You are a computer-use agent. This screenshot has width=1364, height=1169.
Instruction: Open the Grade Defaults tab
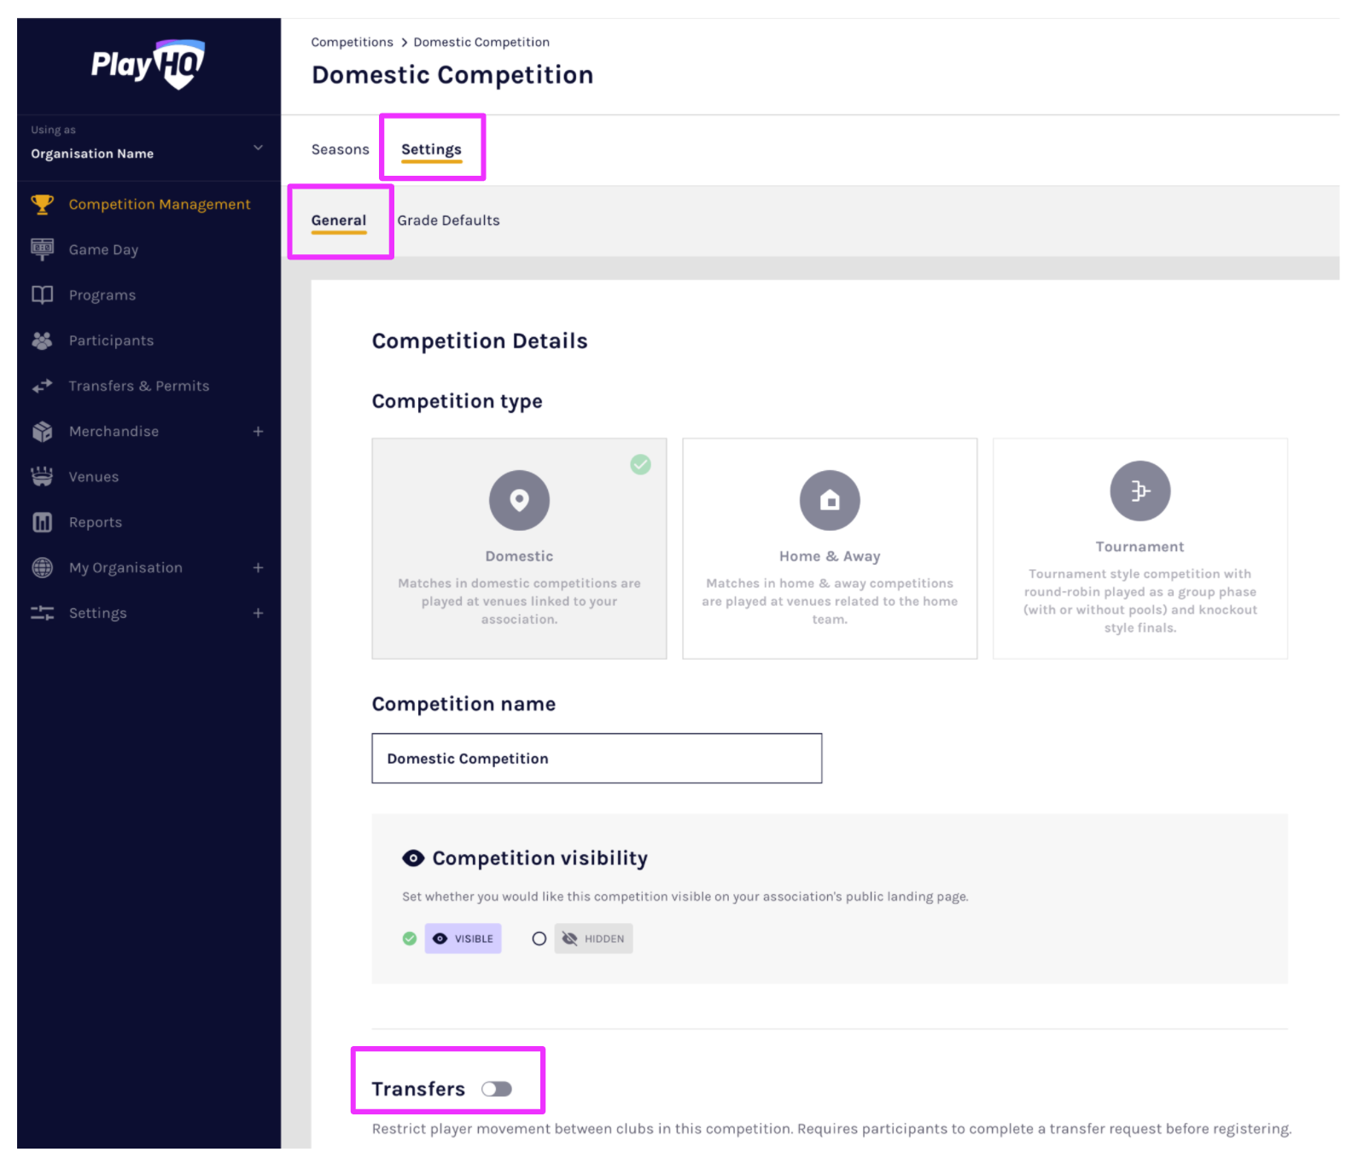point(448,220)
